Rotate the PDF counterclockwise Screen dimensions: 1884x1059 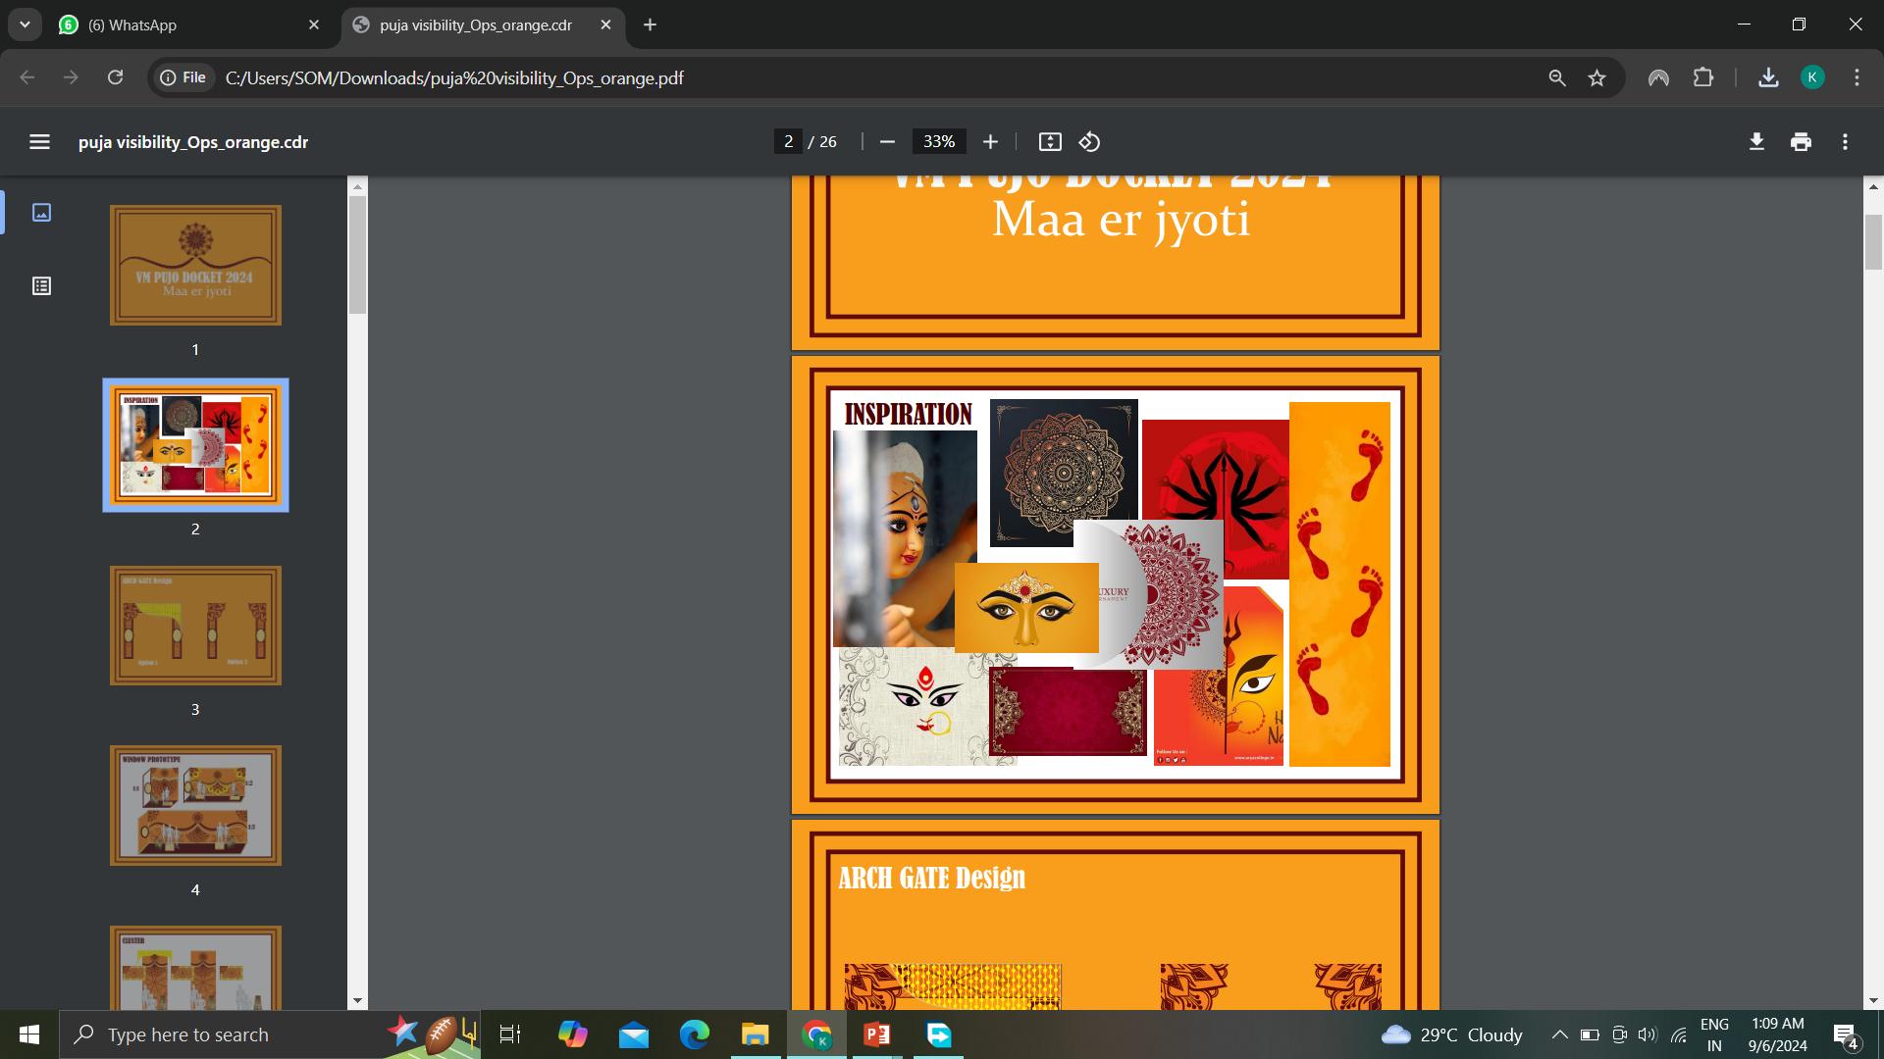(x=1089, y=142)
